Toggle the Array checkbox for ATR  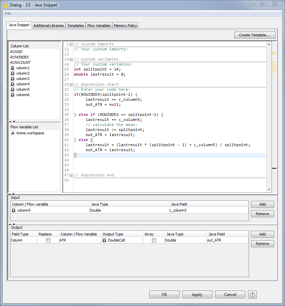pyautogui.click(x=154, y=240)
